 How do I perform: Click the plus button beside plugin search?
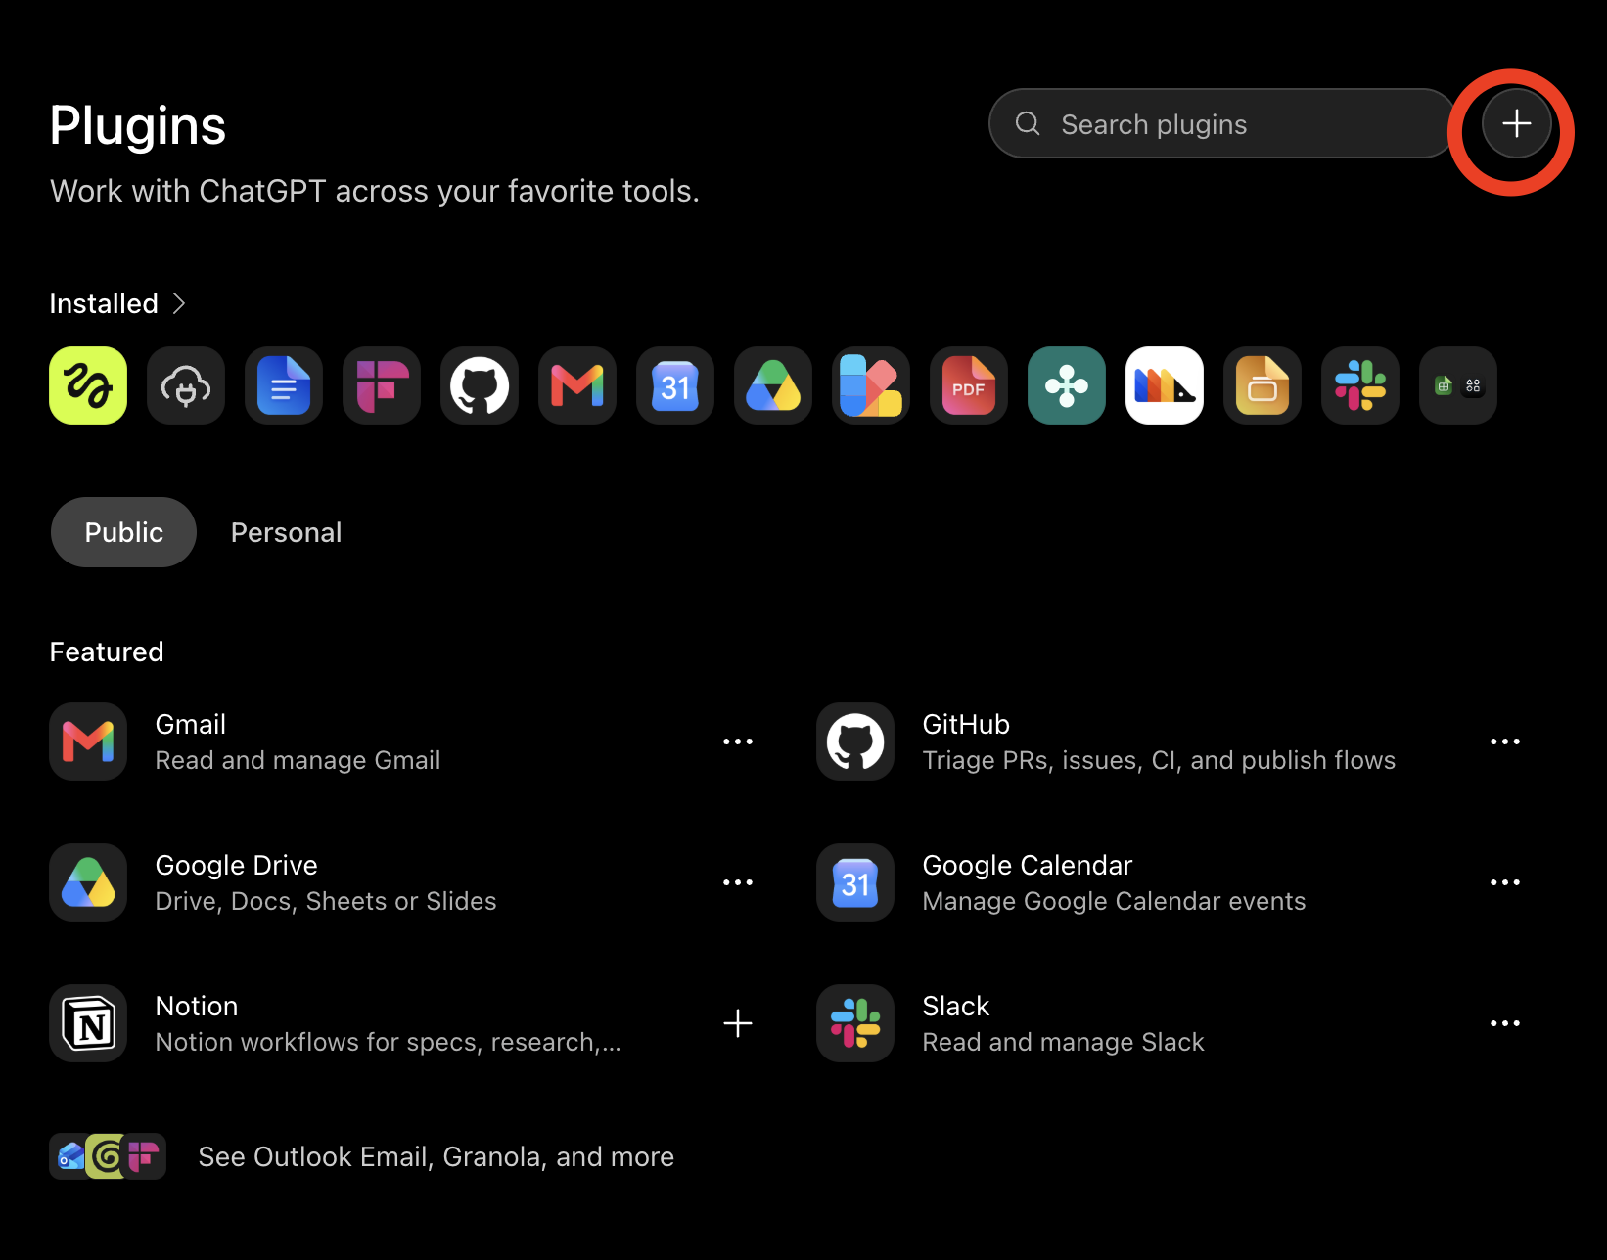click(x=1516, y=123)
